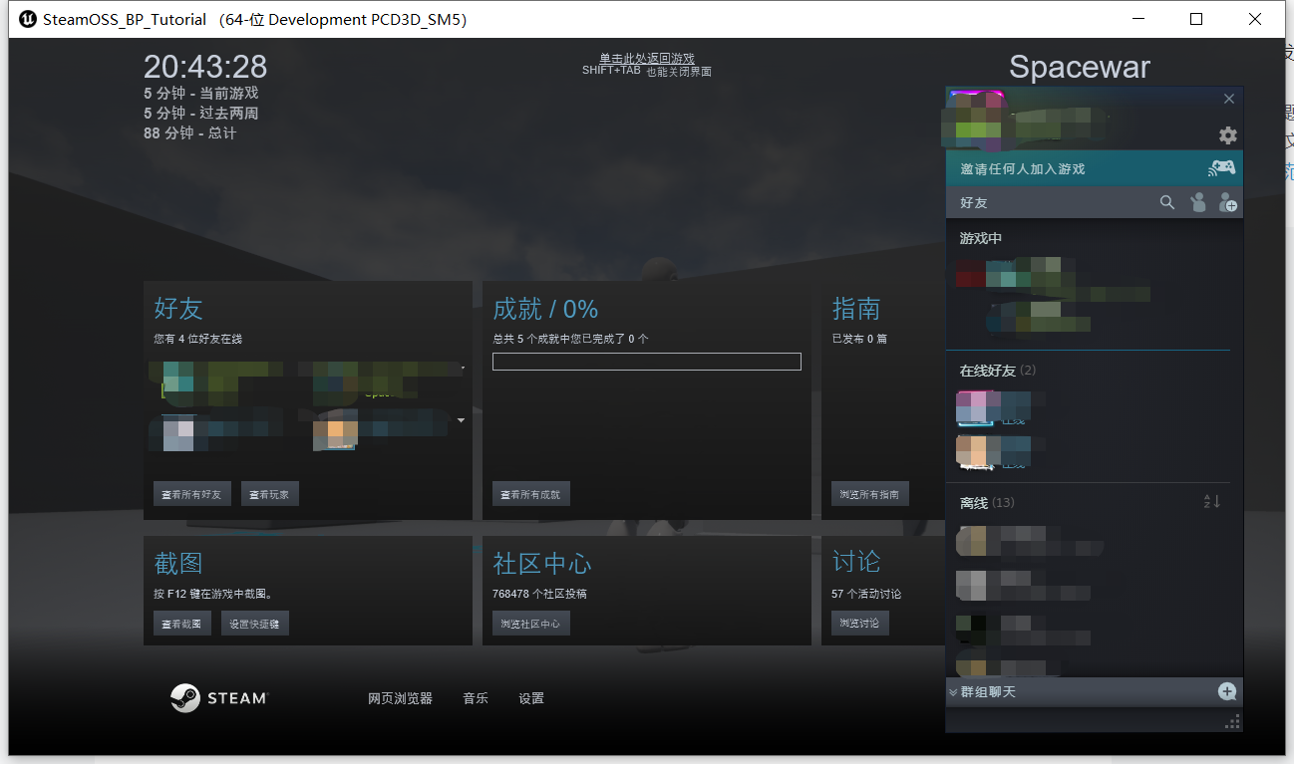Image resolution: width=1294 pixels, height=764 pixels.
Task: Sort offline friends with the A-Z icon
Action: (1211, 502)
